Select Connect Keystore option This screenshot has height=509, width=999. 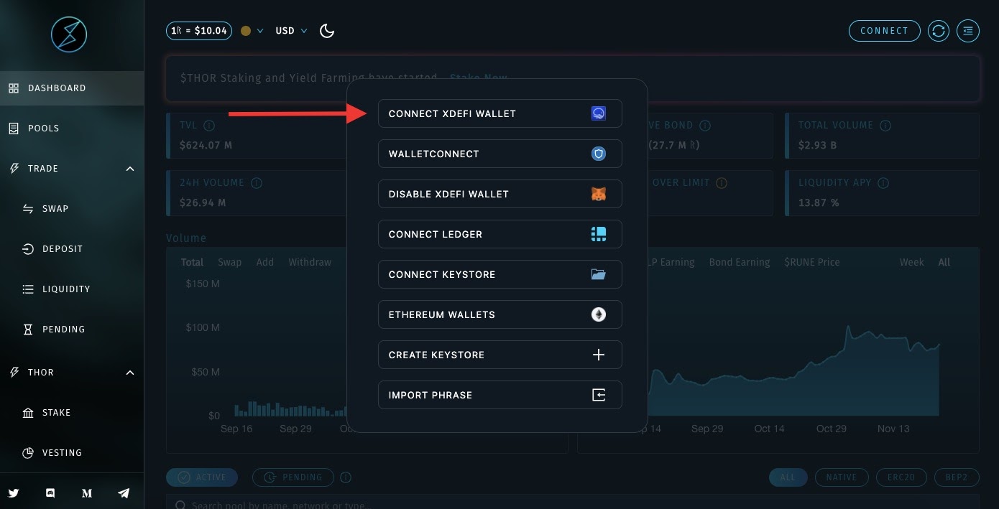coord(500,274)
